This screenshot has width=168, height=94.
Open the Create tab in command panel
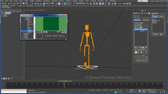134,11
